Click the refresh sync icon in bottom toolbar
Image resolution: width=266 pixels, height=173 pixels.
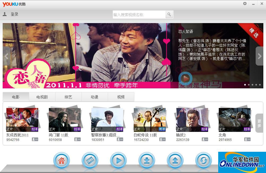click(x=203, y=161)
